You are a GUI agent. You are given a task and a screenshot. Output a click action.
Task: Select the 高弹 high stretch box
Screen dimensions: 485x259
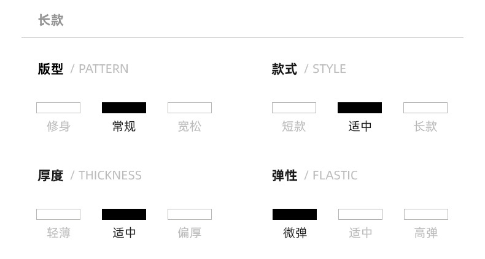point(426,214)
